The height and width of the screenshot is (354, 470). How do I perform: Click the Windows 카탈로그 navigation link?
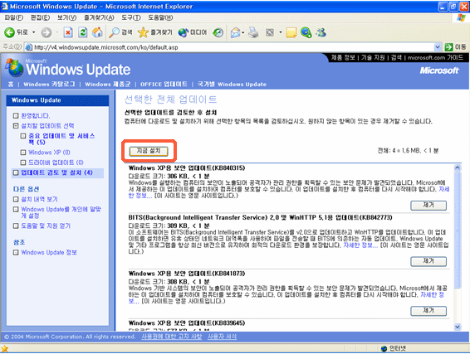click(49, 84)
